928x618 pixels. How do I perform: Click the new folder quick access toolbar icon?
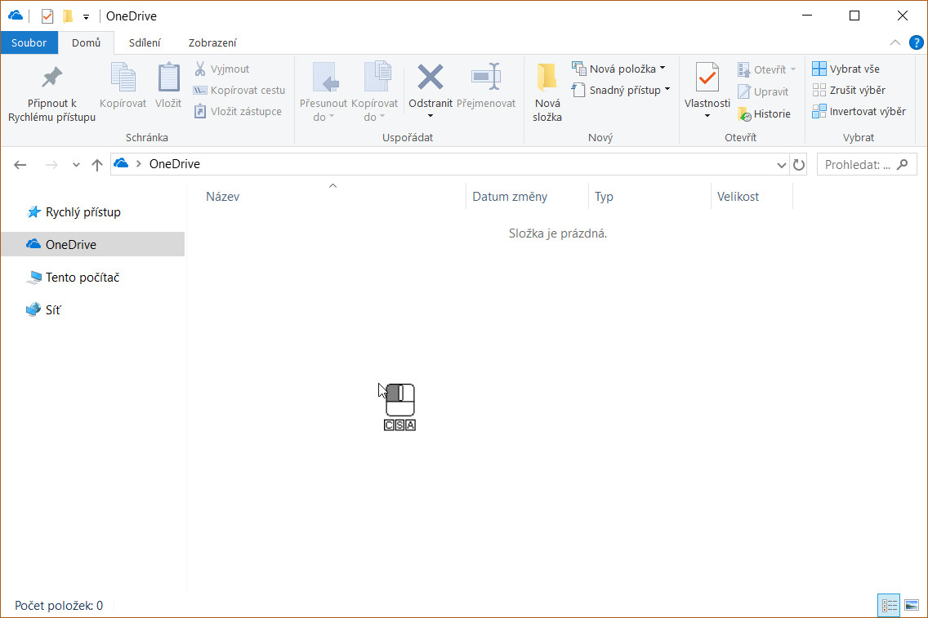pos(68,16)
